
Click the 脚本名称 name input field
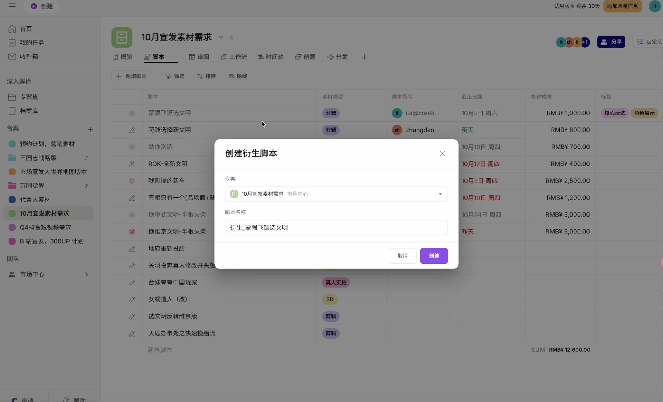coord(336,228)
